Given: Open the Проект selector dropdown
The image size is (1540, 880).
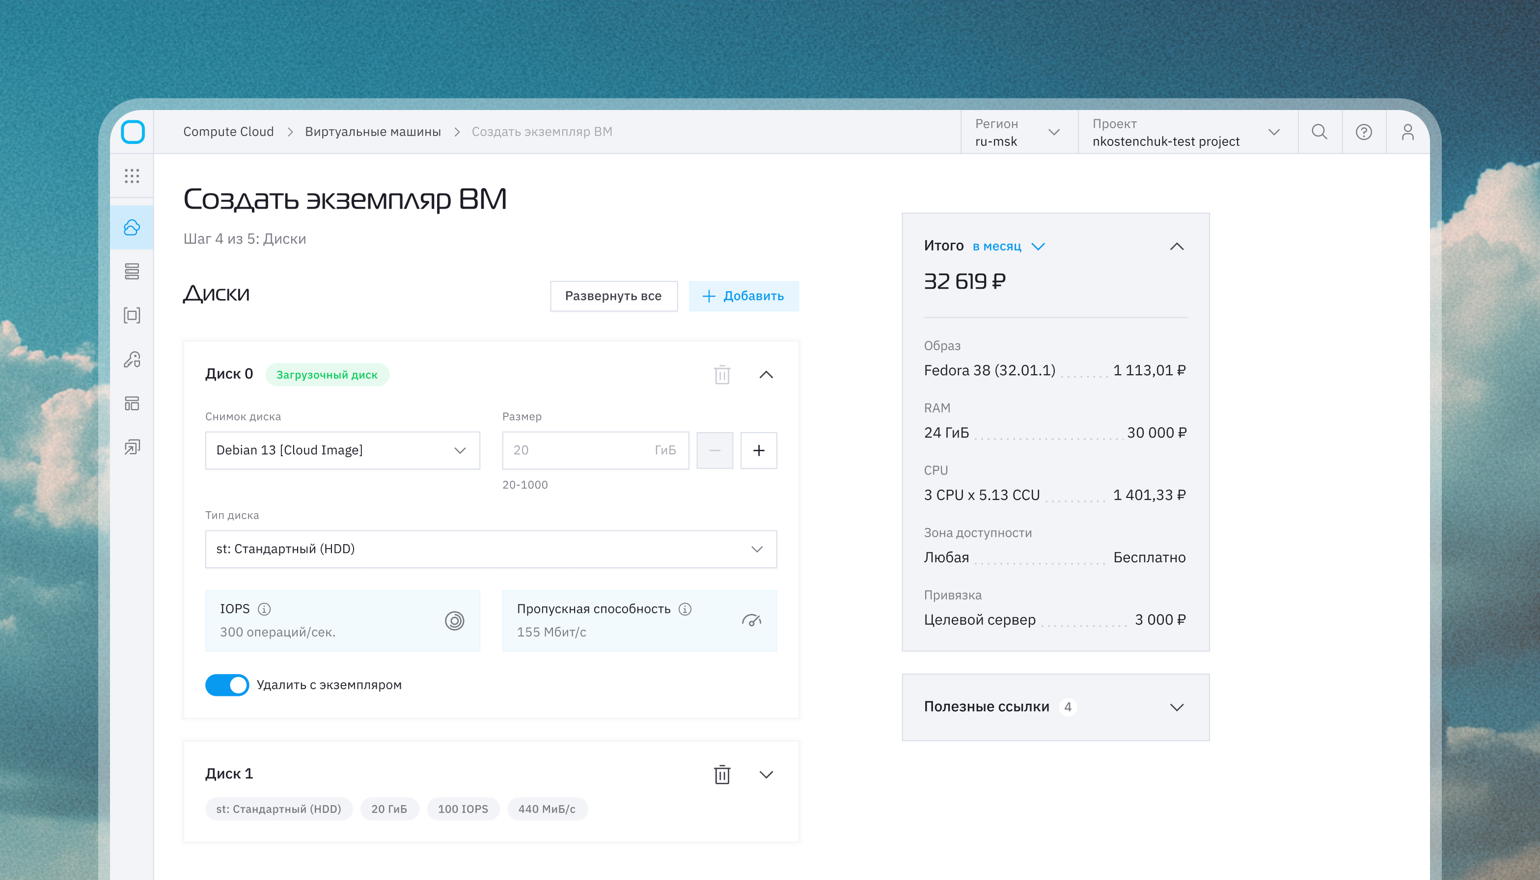Looking at the screenshot, I should [x=1187, y=132].
